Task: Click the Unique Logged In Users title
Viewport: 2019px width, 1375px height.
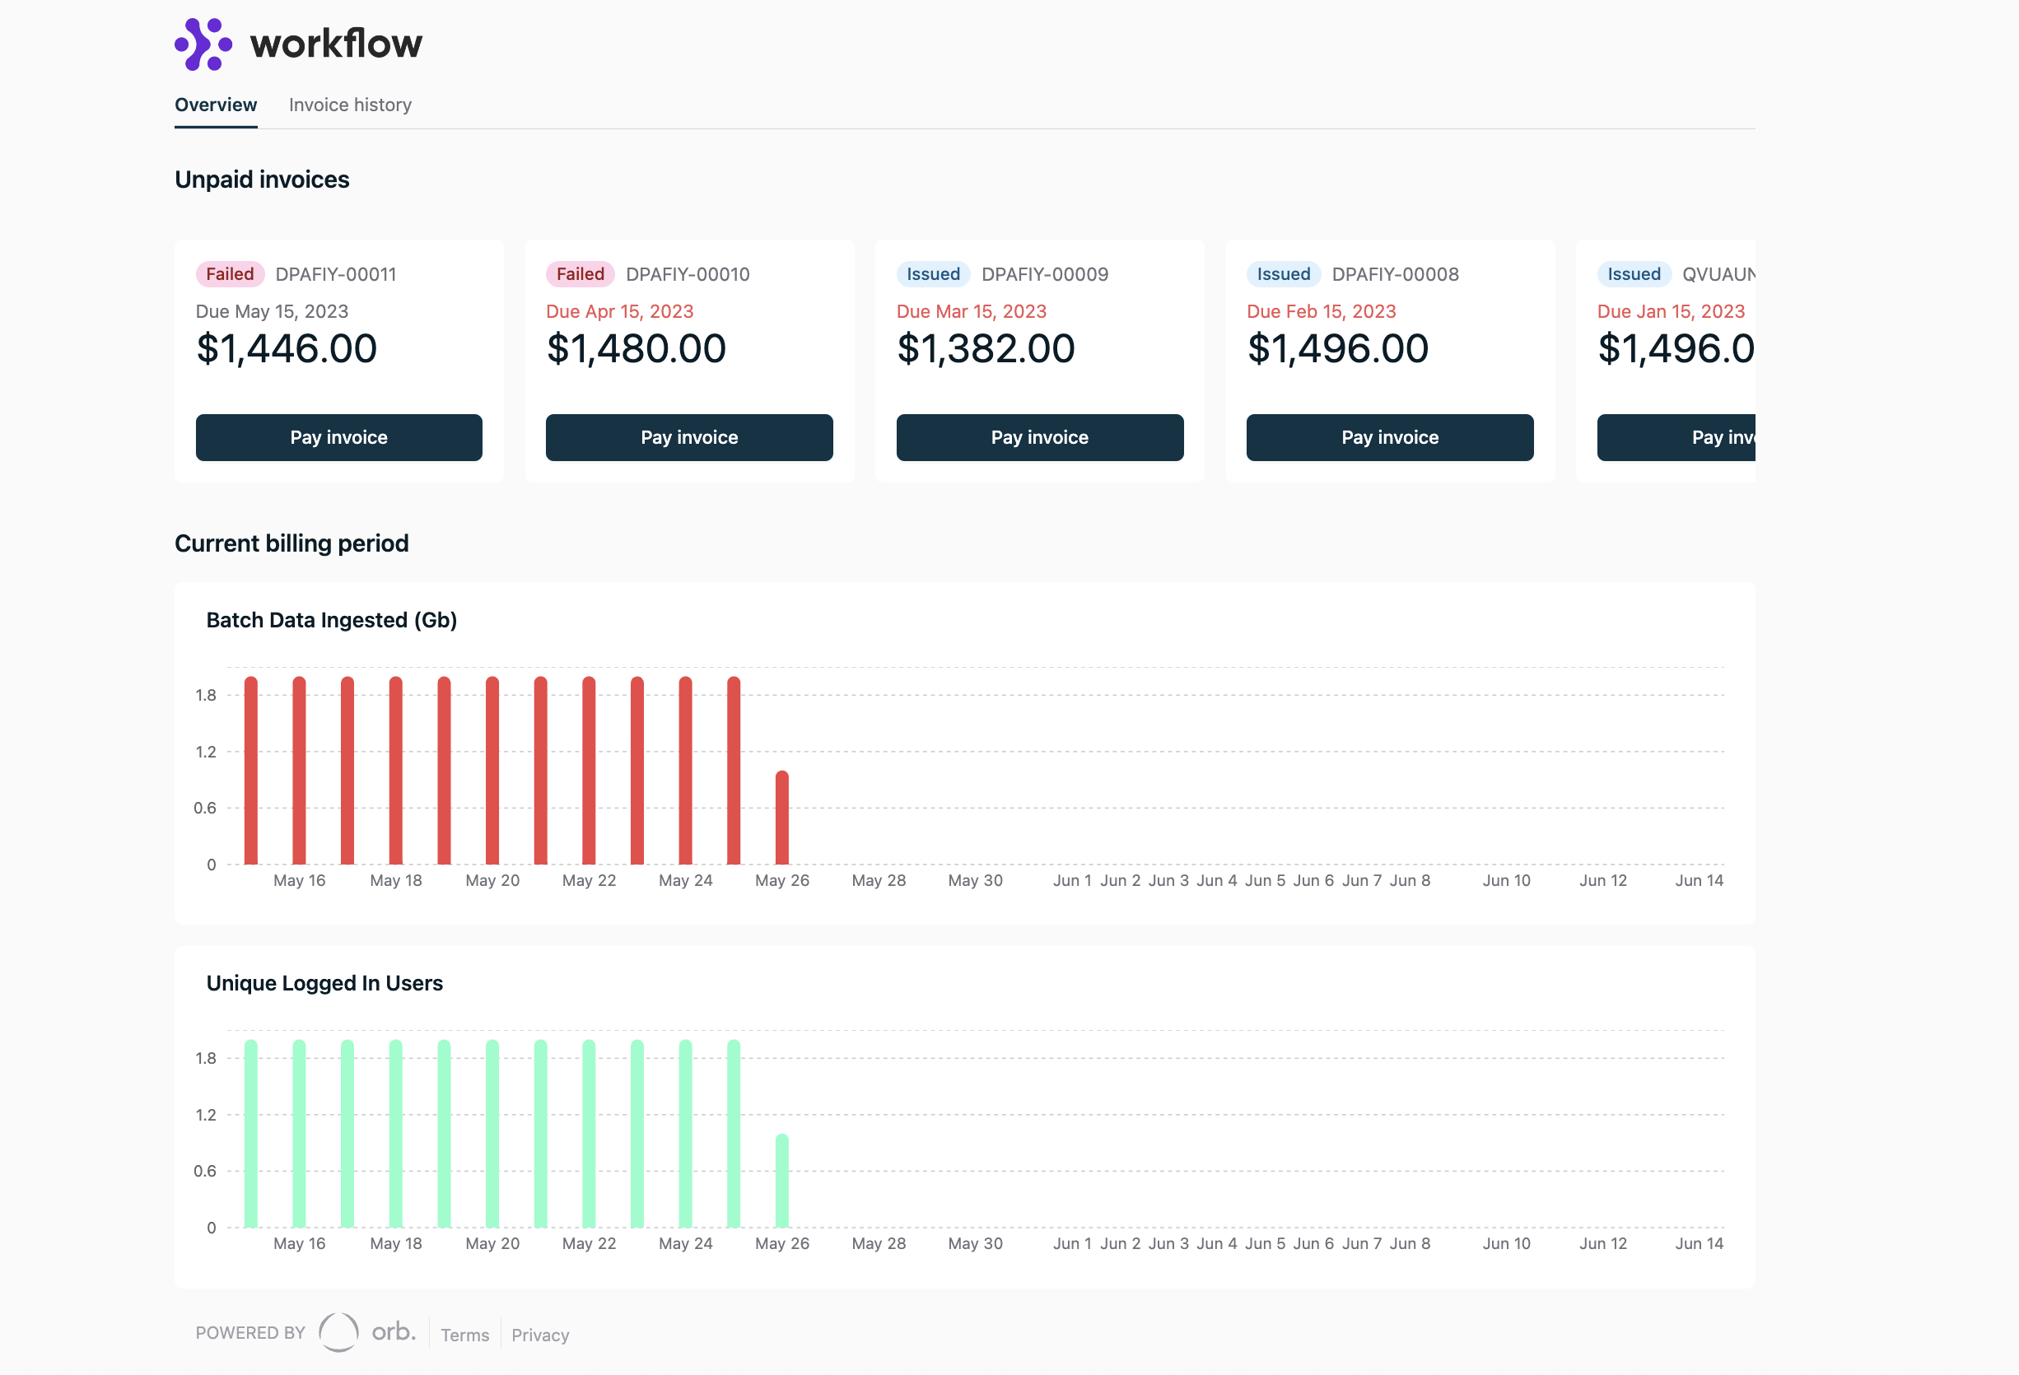Action: tap(324, 983)
